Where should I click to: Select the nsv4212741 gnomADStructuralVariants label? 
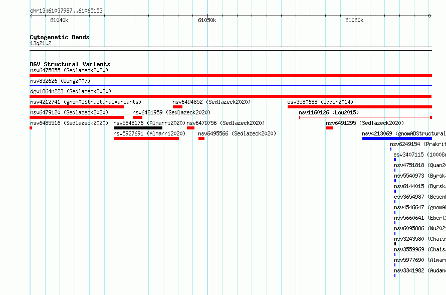pyautogui.click(x=86, y=102)
